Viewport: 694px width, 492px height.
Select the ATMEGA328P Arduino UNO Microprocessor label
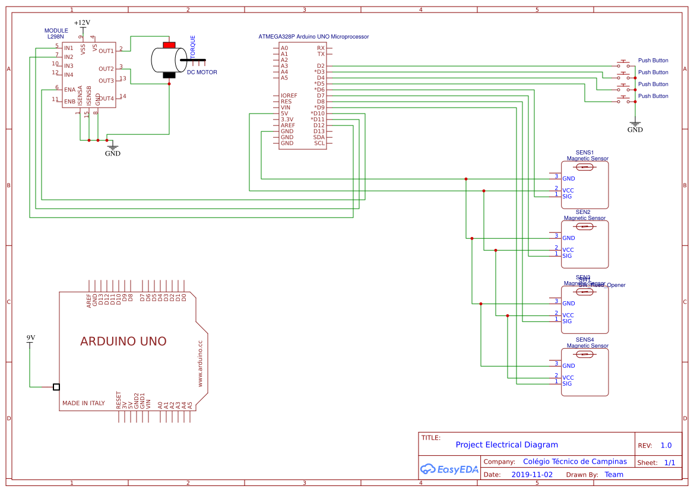pos(313,37)
